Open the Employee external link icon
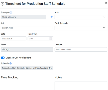Viewport: 108px width, 90px height. (x=11, y=12)
